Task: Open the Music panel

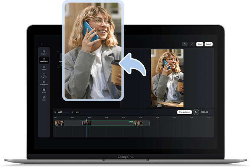Action: [44, 98]
